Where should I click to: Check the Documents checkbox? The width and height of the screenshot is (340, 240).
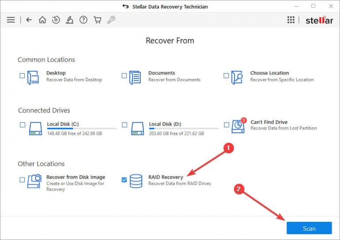click(x=124, y=75)
